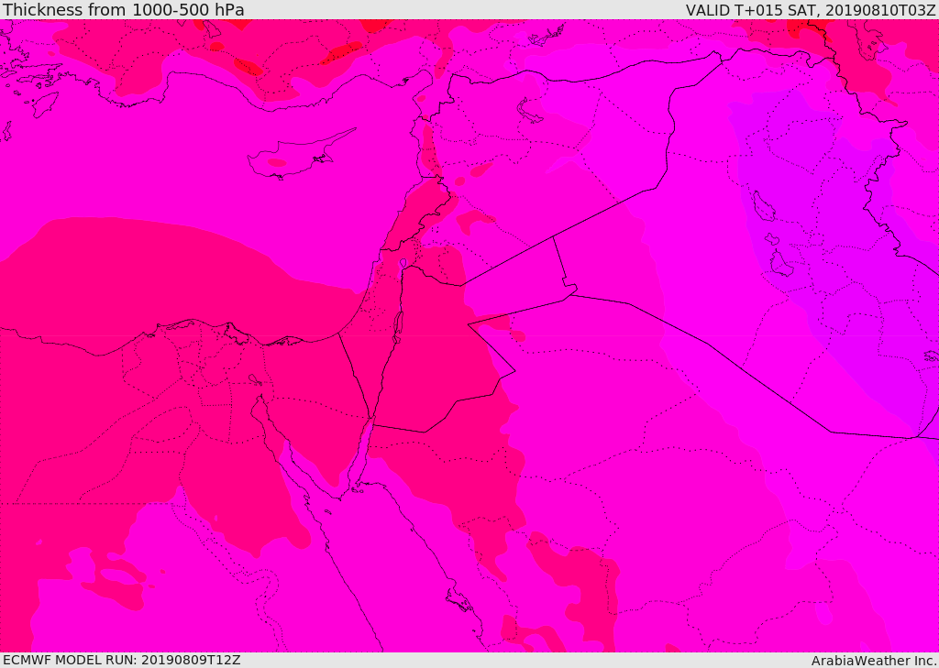939x668 pixels.
Task: Click the 'VALID T+015 SAT, 20190810T03Z' timestamp
Action: [x=811, y=9]
